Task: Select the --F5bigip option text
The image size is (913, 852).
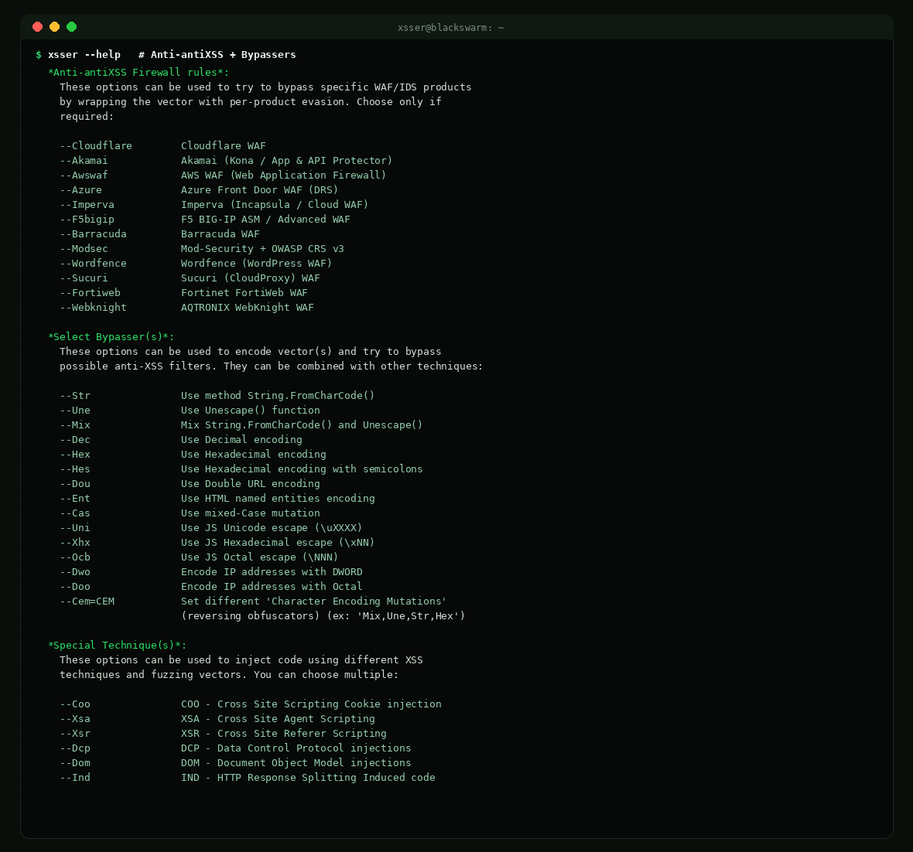Action: point(87,219)
